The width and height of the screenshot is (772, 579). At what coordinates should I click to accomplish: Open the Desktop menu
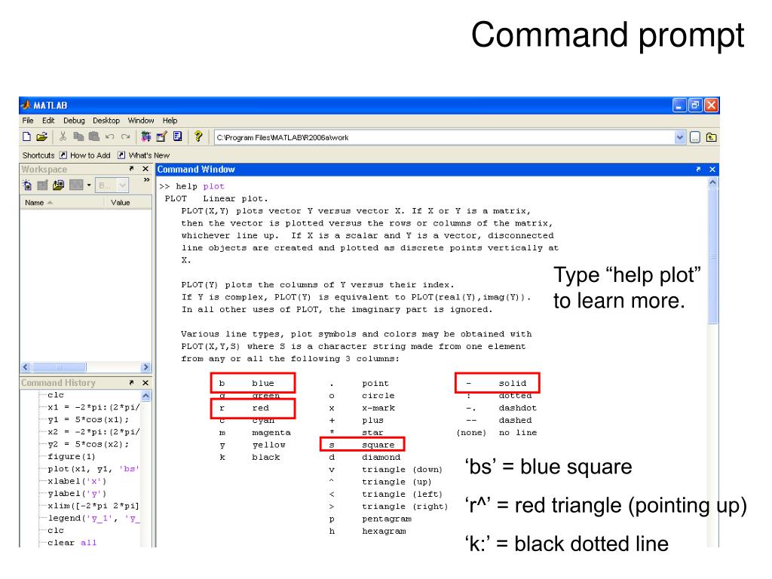[x=106, y=121]
